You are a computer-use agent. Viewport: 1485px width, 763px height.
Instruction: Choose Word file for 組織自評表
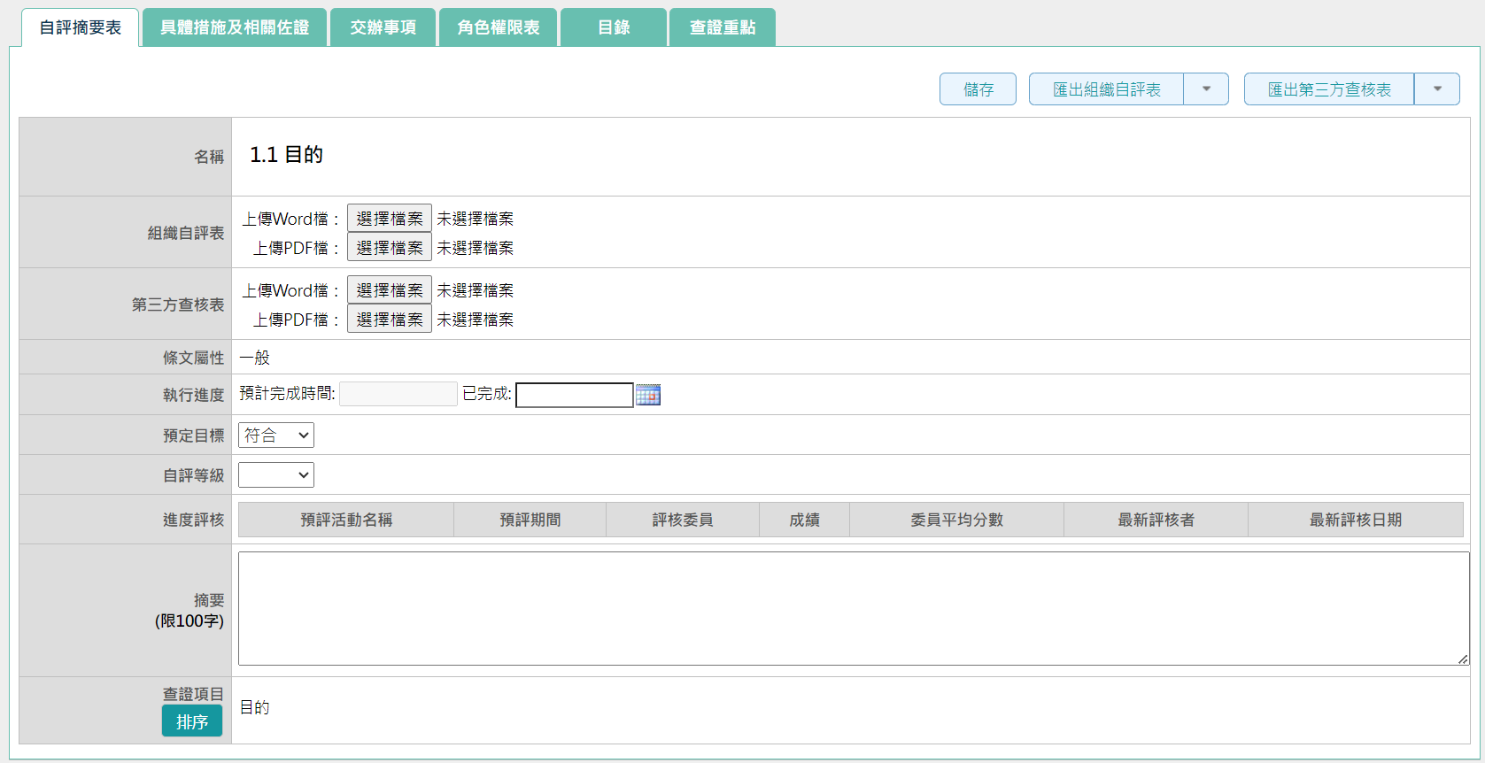tap(390, 219)
